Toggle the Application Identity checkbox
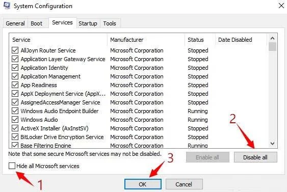This screenshot has width=287, height=192. tap(15, 68)
